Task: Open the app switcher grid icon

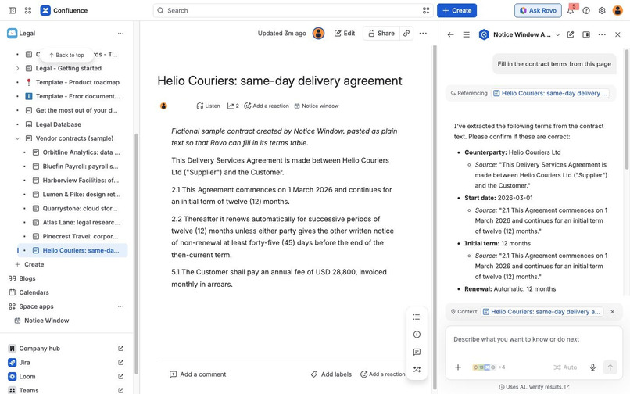Action: point(27,10)
